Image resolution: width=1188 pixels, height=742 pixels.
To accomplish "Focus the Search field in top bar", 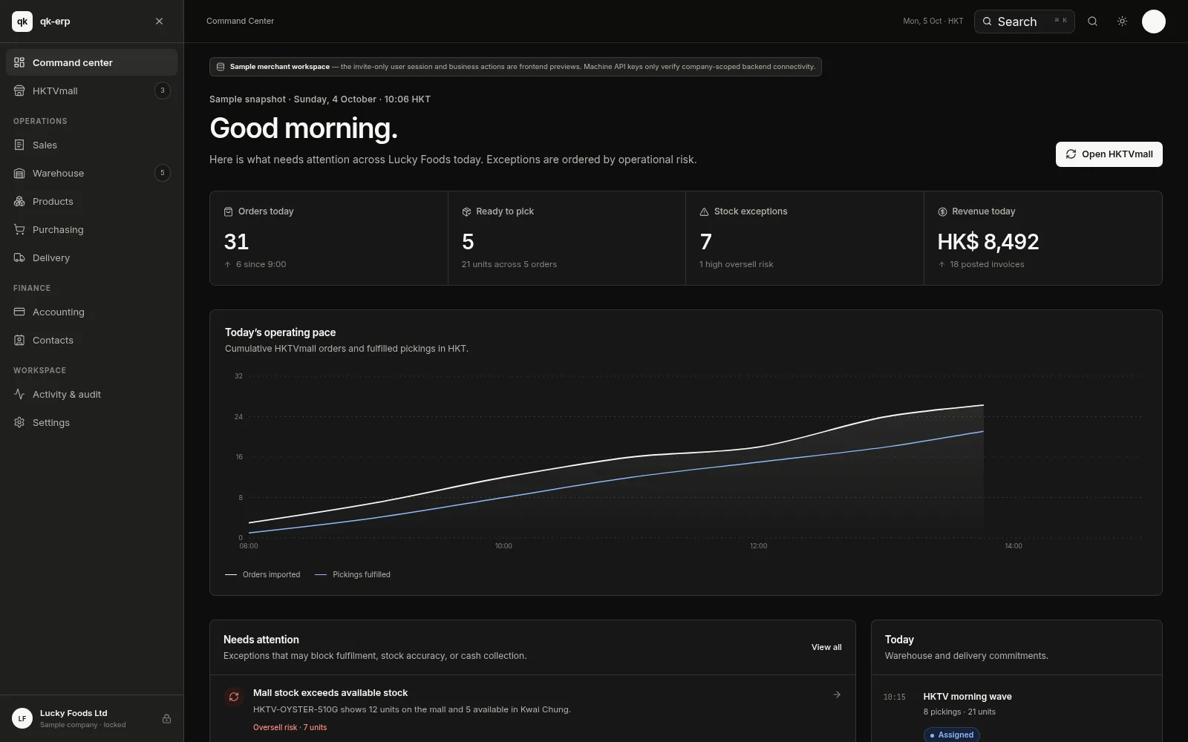I will [x=1024, y=22].
